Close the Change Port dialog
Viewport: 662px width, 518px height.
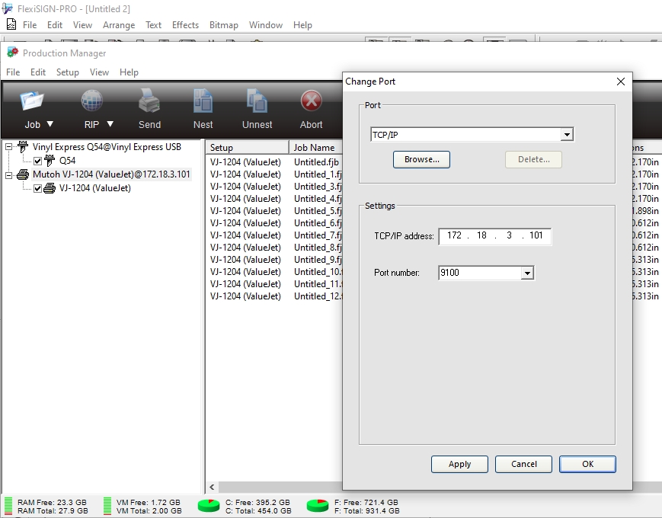coord(621,82)
